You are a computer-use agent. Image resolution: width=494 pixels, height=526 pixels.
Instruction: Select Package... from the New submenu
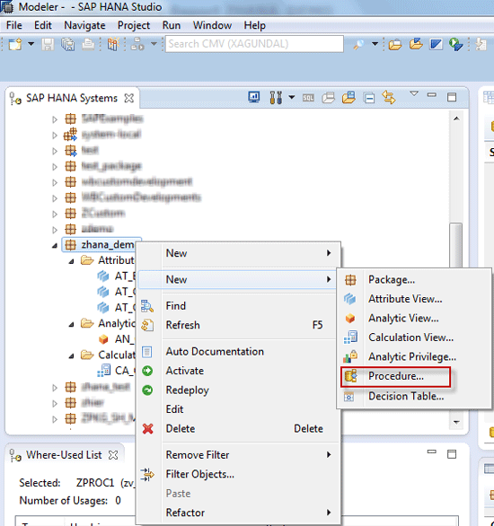tap(413, 280)
